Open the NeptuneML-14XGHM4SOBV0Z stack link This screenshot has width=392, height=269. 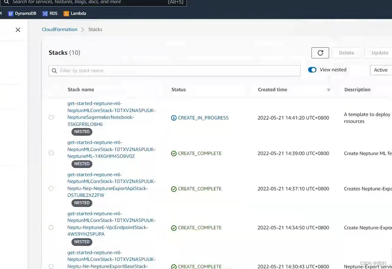[111, 150]
